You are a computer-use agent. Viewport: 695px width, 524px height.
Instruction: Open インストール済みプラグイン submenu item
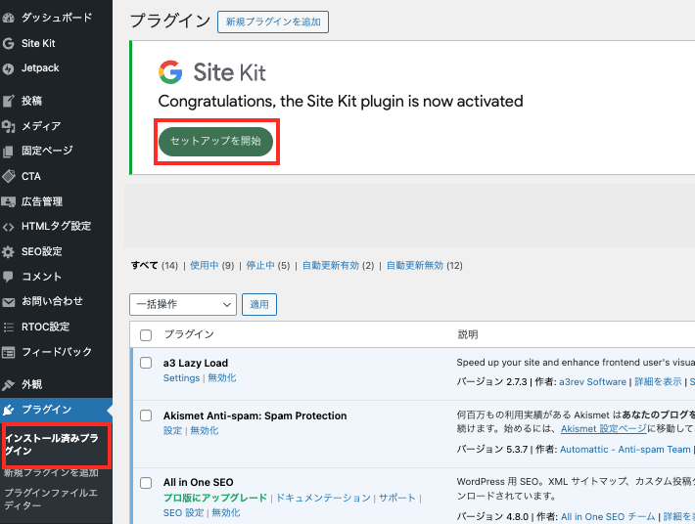coord(52,445)
